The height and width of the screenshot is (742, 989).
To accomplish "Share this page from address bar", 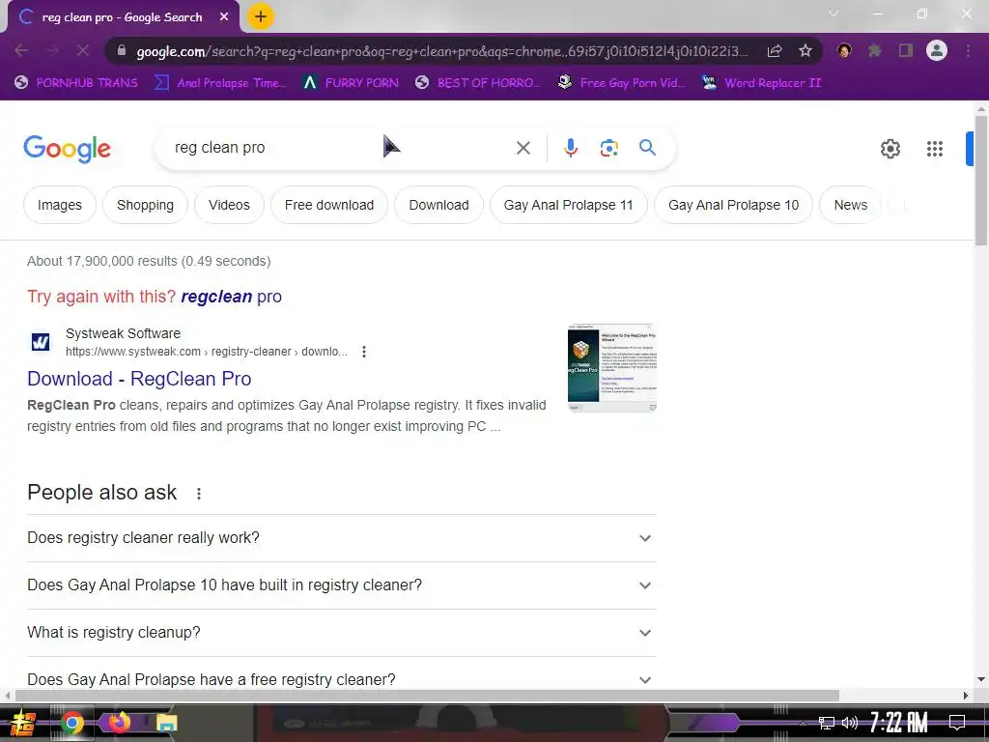I will (775, 51).
